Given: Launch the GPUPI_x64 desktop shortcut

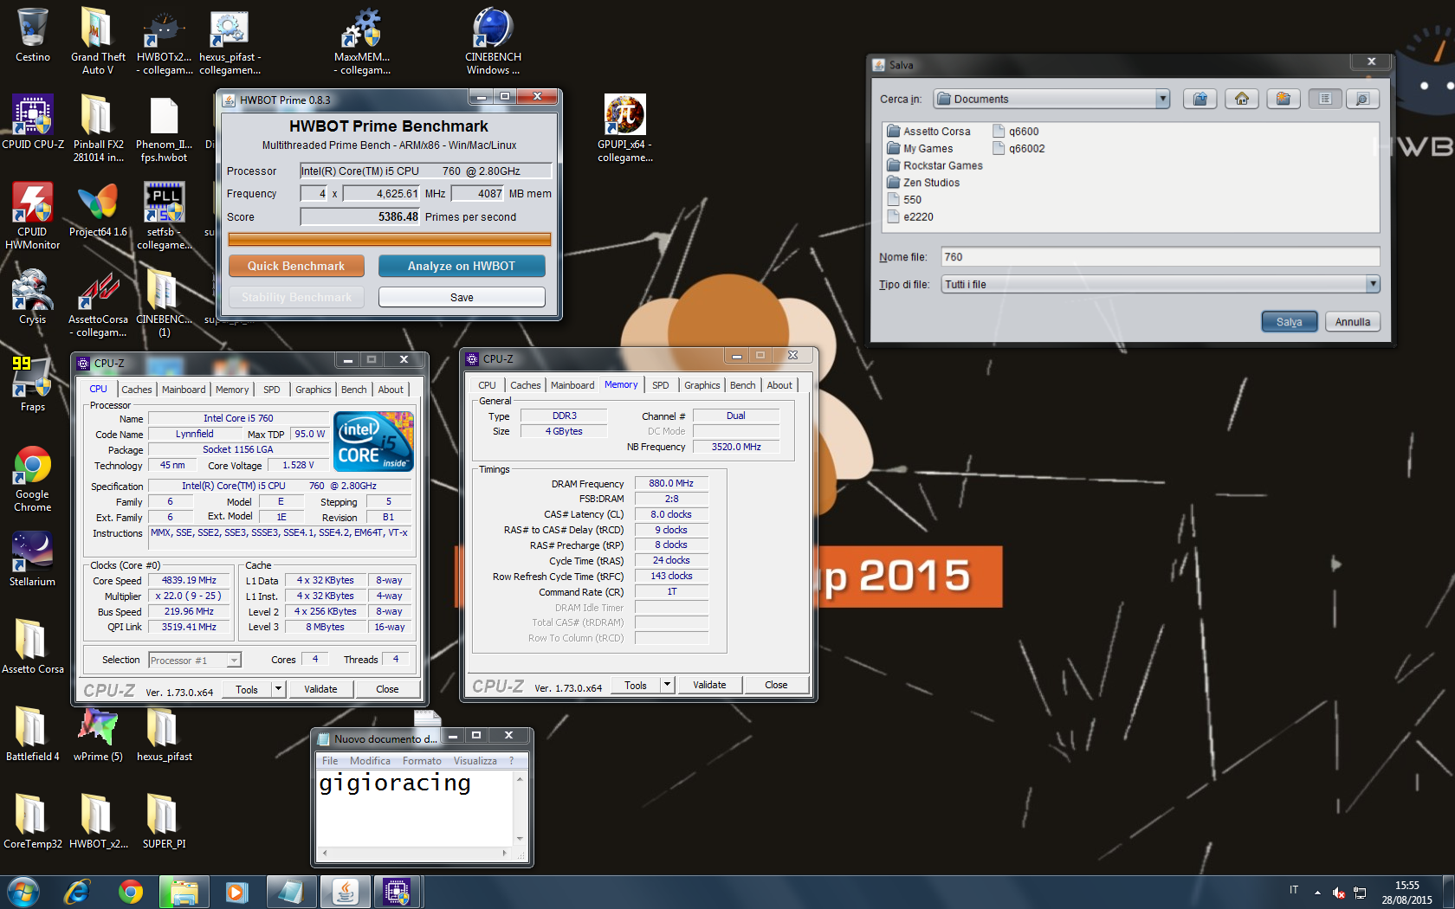Looking at the screenshot, I should click(x=624, y=127).
